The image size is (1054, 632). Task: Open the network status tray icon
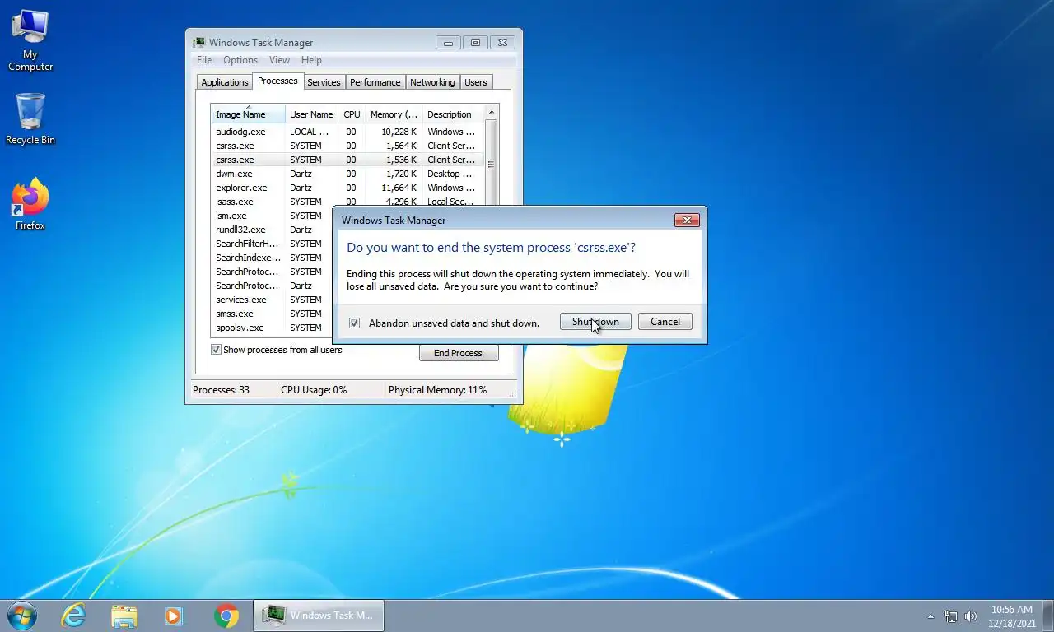click(951, 616)
